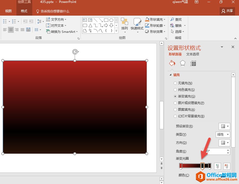Image resolution: width=239 pixels, height=184 pixels.
Task: Switch to Text Options (文本选项) tab
Action: coord(192,54)
